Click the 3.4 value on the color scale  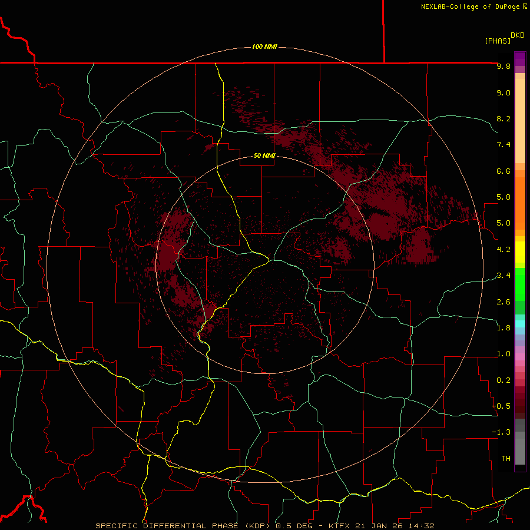click(503, 276)
